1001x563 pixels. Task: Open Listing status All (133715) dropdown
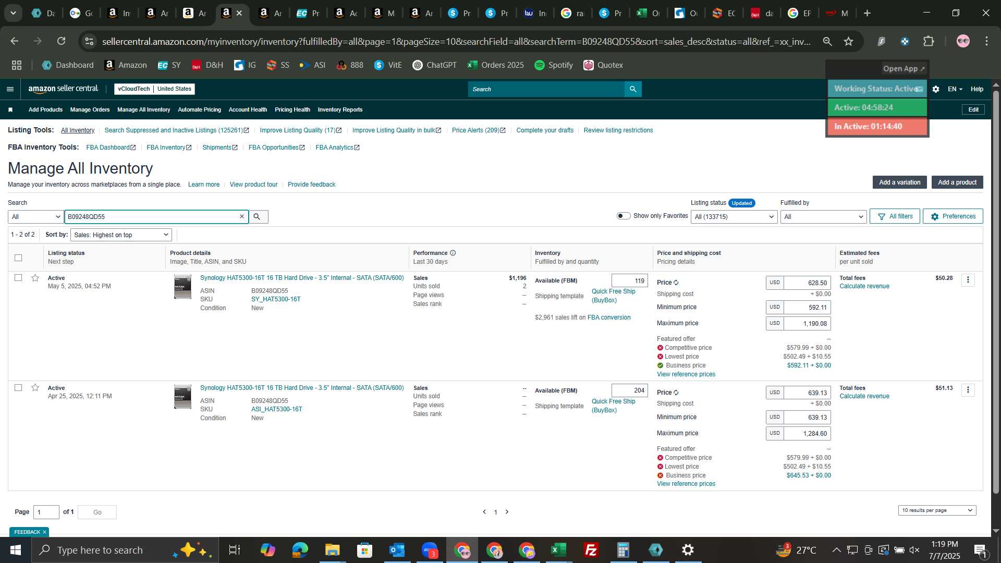[x=734, y=217]
